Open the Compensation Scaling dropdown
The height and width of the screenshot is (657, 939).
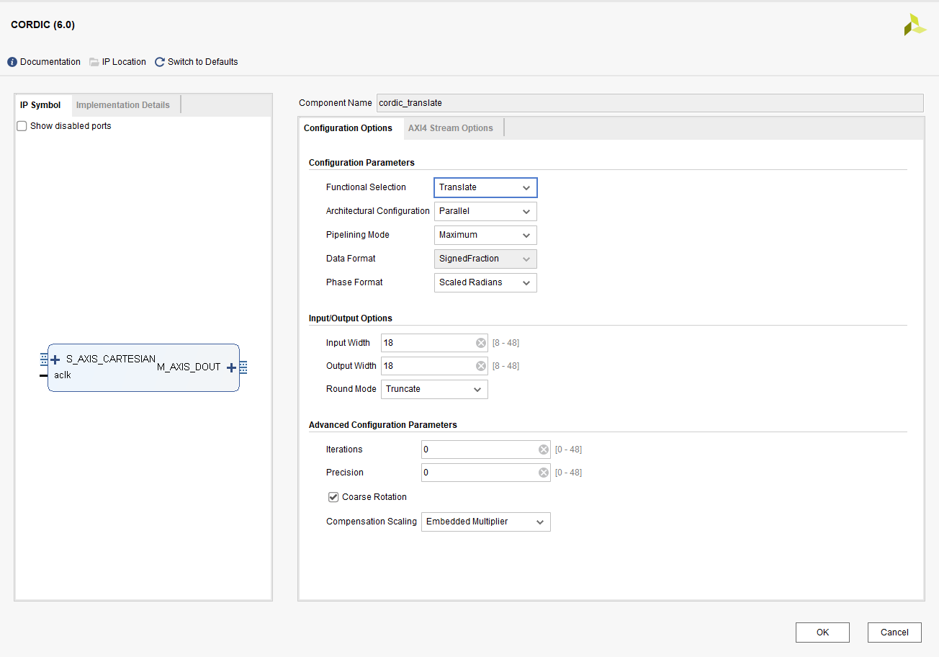[485, 522]
